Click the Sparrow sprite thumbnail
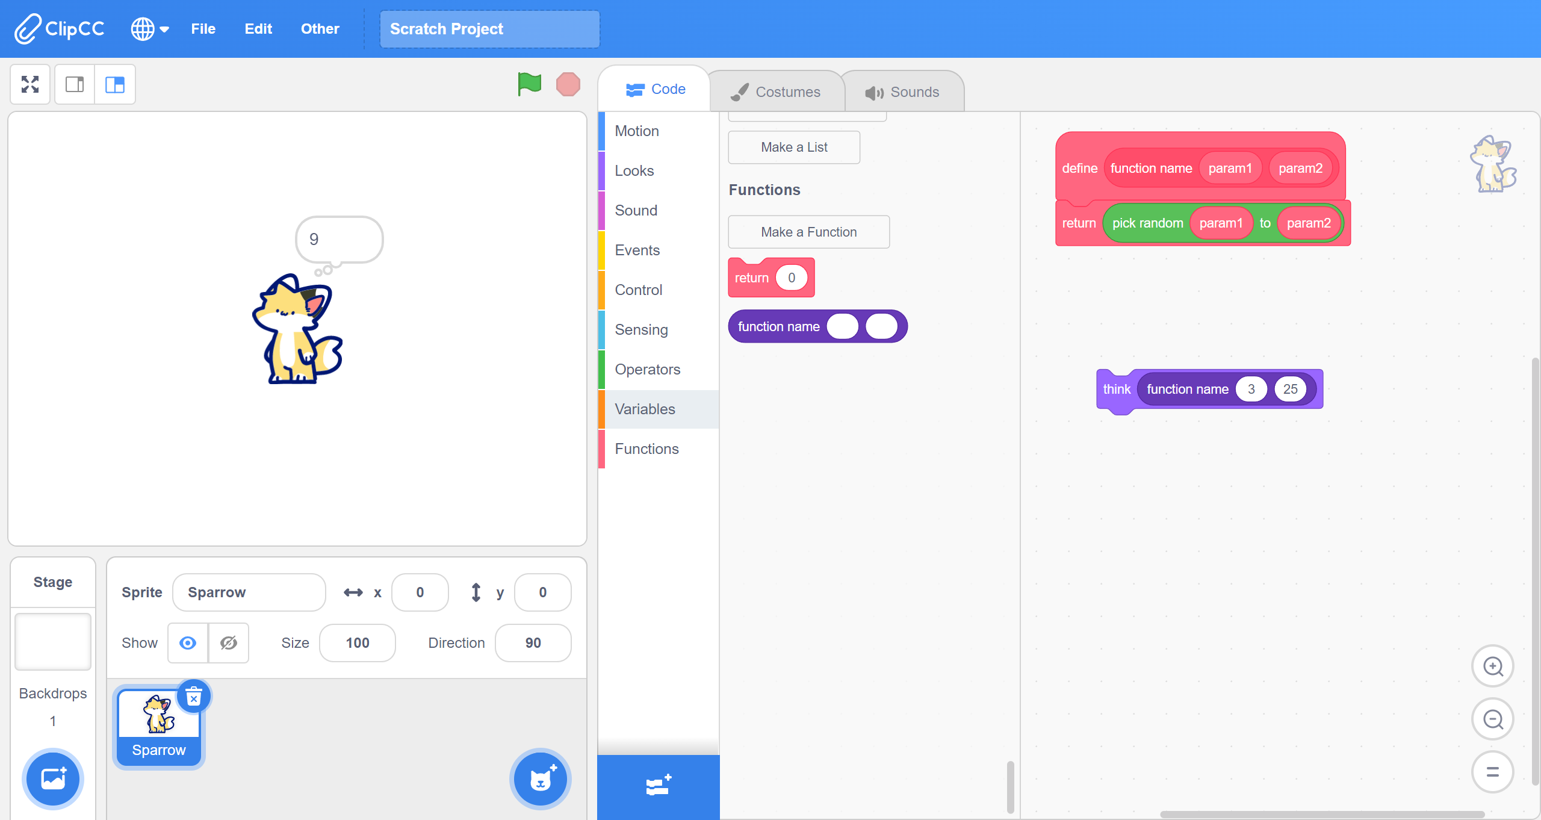The height and width of the screenshot is (820, 1541). tap(157, 725)
